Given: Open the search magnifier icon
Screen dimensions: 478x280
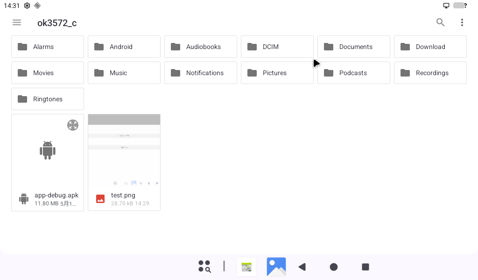Looking at the screenshot, I should click(x=440, y=22).
